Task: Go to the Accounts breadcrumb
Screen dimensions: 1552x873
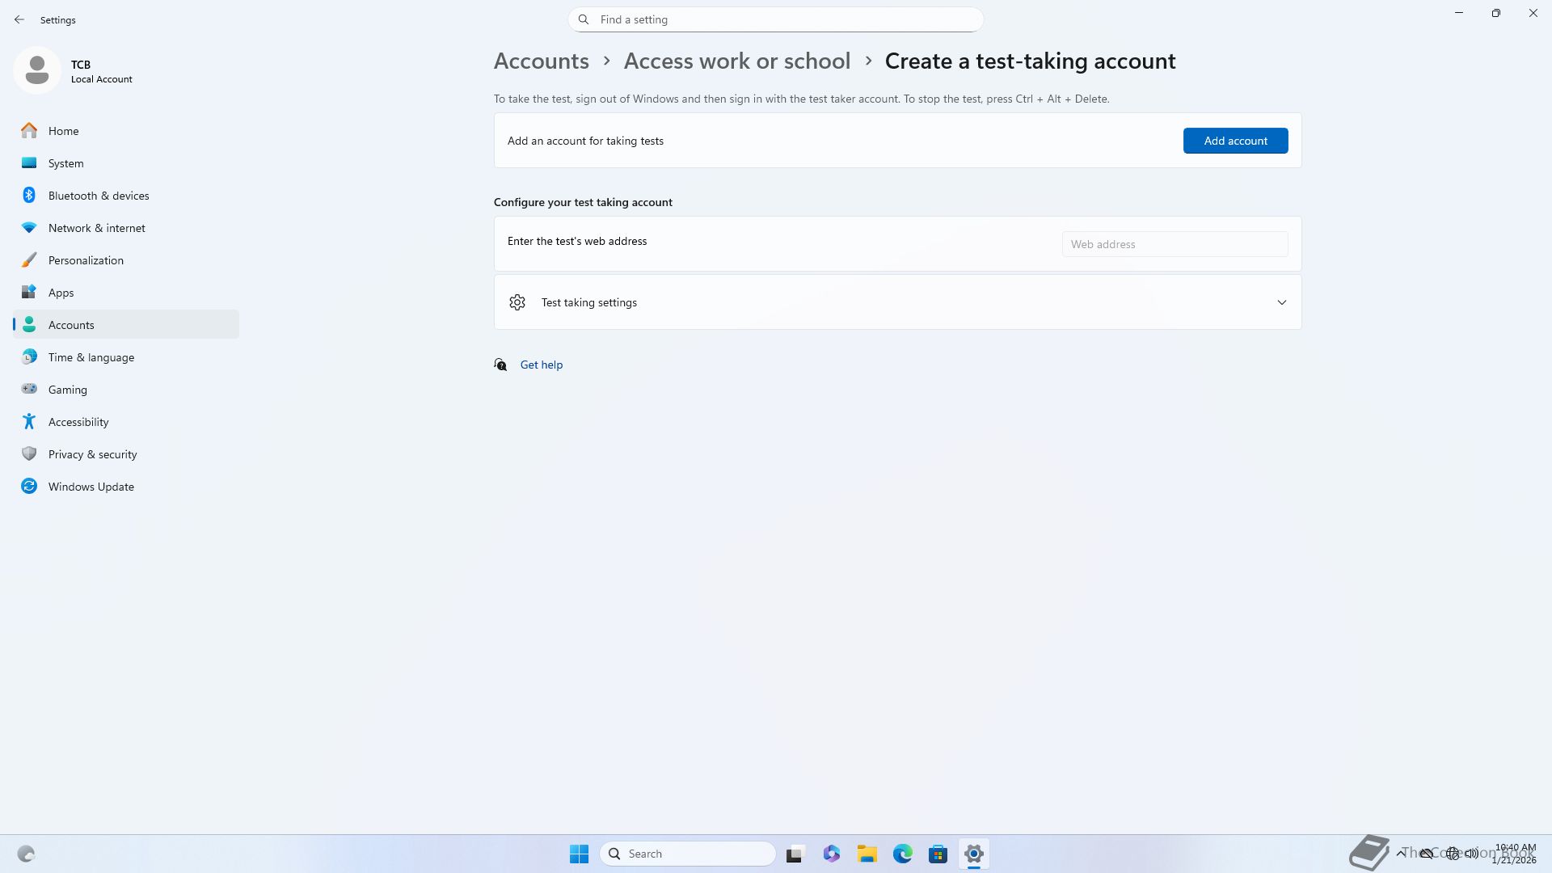Action: pyautogui.click(x=541, y=61)
